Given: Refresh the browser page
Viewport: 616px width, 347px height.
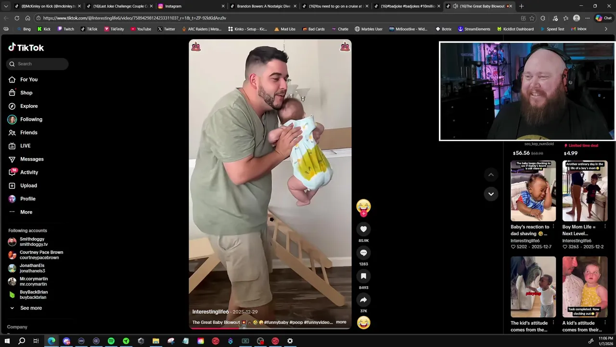Looking at the screenshot, I should pyautogui.click(x=17, y=18).
